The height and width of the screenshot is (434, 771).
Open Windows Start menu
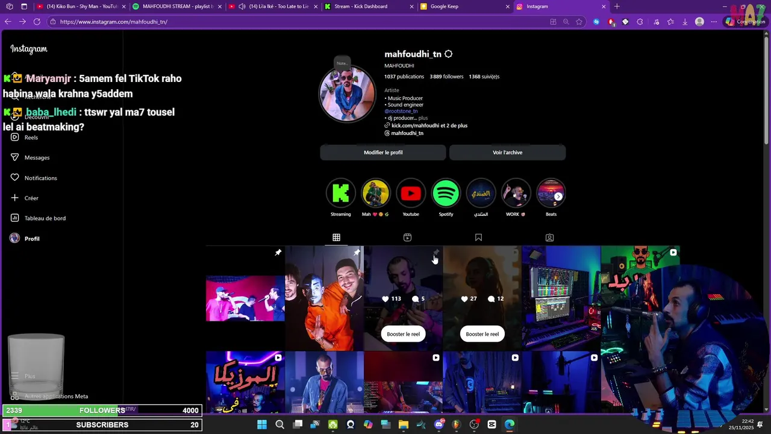[x=262, y=424]
